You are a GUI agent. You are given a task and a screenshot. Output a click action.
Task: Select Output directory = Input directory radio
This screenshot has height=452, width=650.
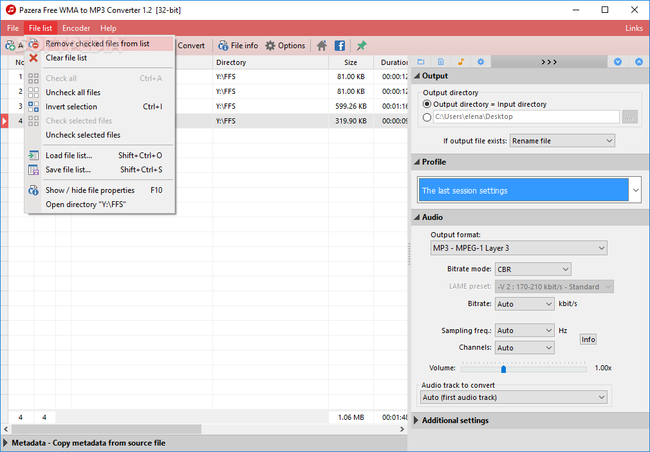point(427,104)
